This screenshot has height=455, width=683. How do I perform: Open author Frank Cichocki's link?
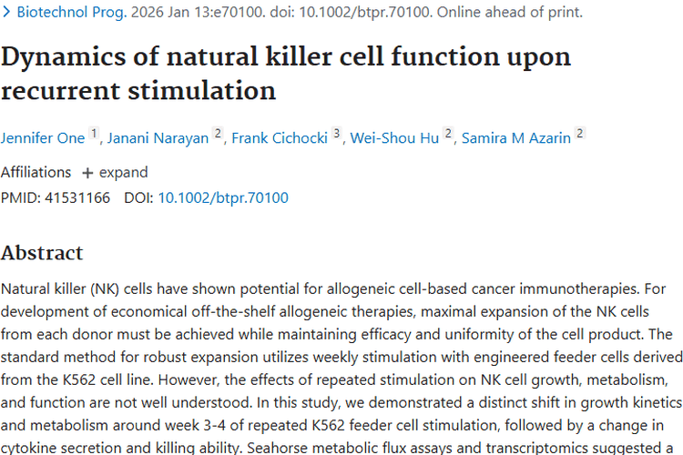click(x=279, y=138)
